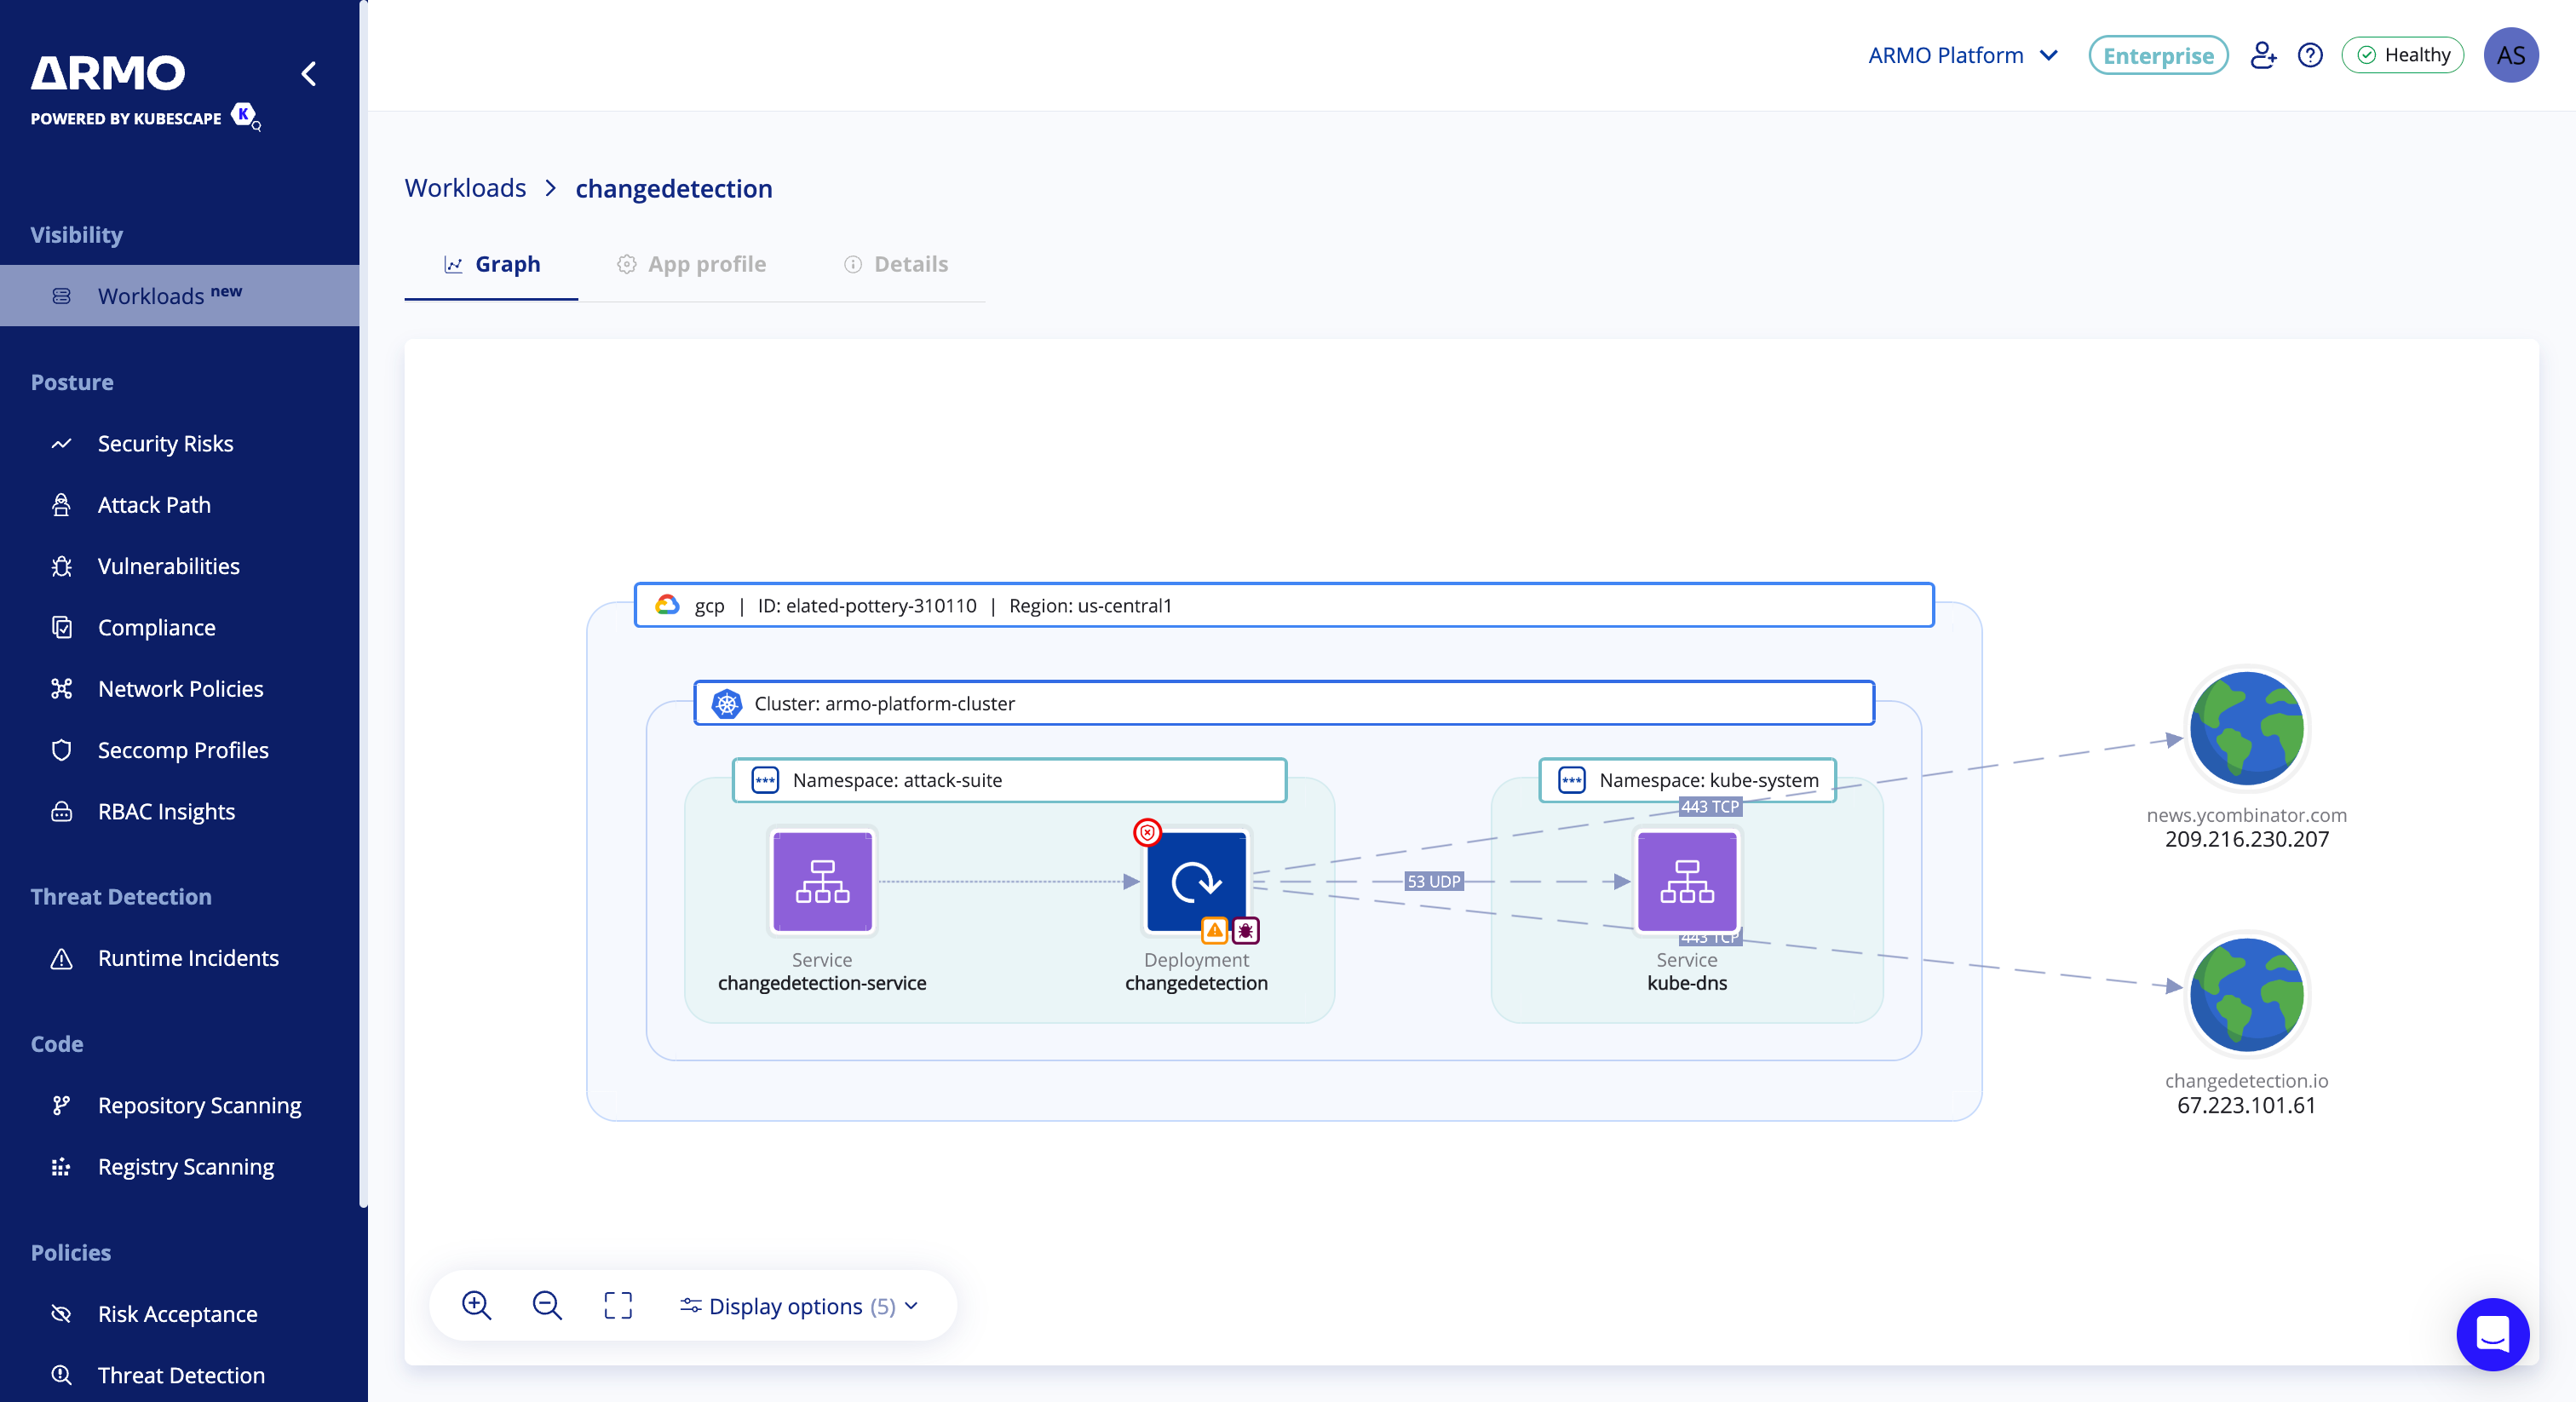Image resolution: width=2576 pixels, height=1402 pixels.
Task: Open Attack Path page
Action: tap(154, 504)
